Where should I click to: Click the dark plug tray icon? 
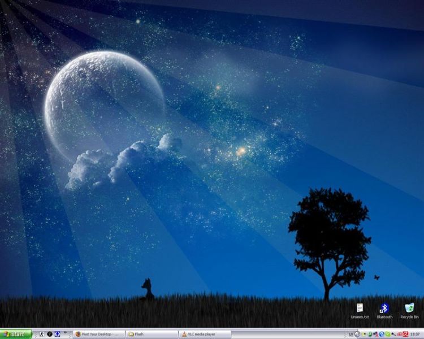point(393,334)
